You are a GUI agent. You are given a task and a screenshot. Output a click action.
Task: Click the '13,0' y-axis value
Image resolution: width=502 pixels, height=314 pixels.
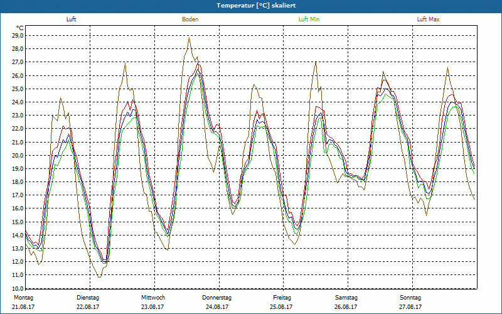coord(18,249)
